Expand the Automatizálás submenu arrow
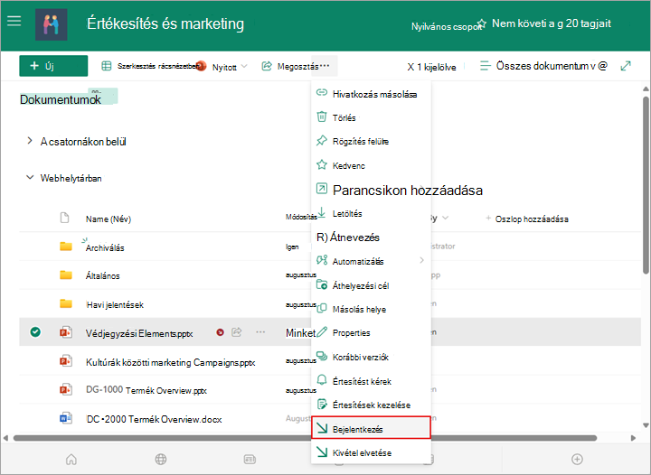Screen dimensions: 651x475 point(422,260)
